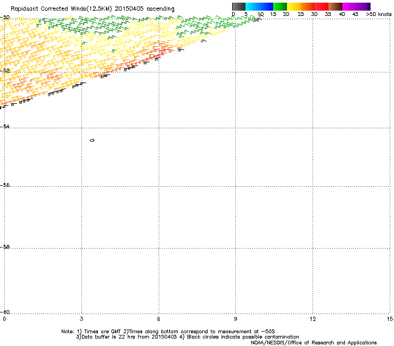Click the 'Data buffer is 22 hrs' note line
Image resolution: width=394 pixels, height=346 pixels.
(187, 337)
